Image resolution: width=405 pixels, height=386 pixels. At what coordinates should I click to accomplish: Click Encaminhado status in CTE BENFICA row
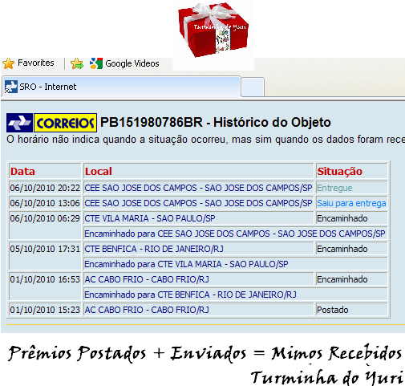(x=342, y=249)
